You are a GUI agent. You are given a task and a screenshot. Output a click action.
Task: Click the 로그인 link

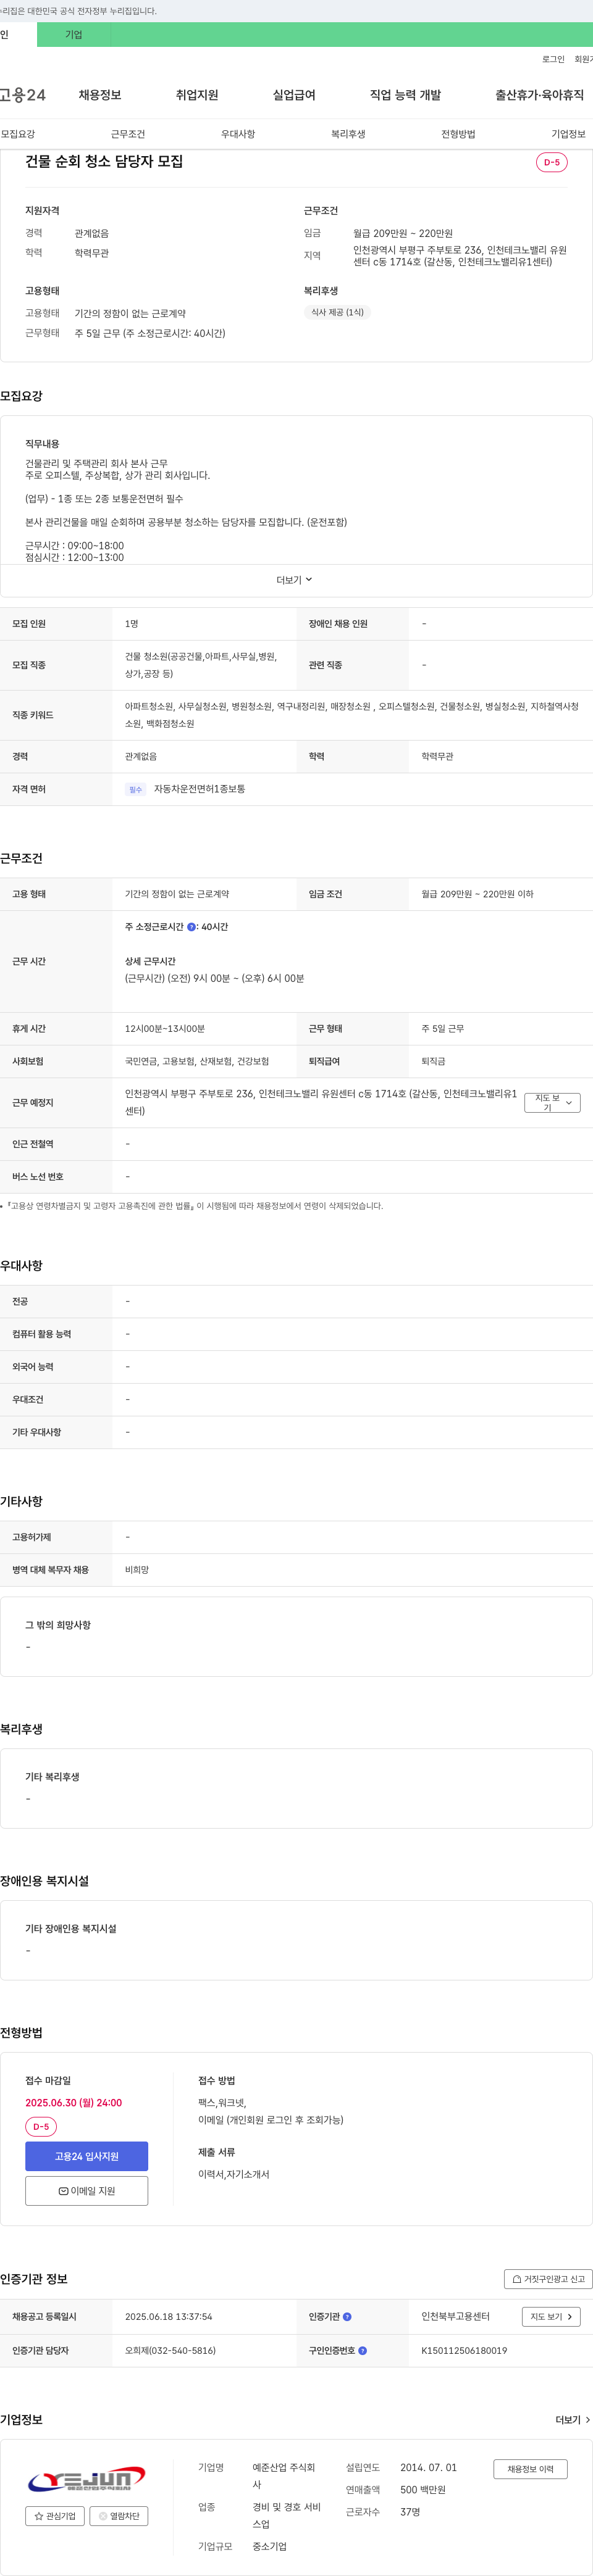click(x=553, y=60)
